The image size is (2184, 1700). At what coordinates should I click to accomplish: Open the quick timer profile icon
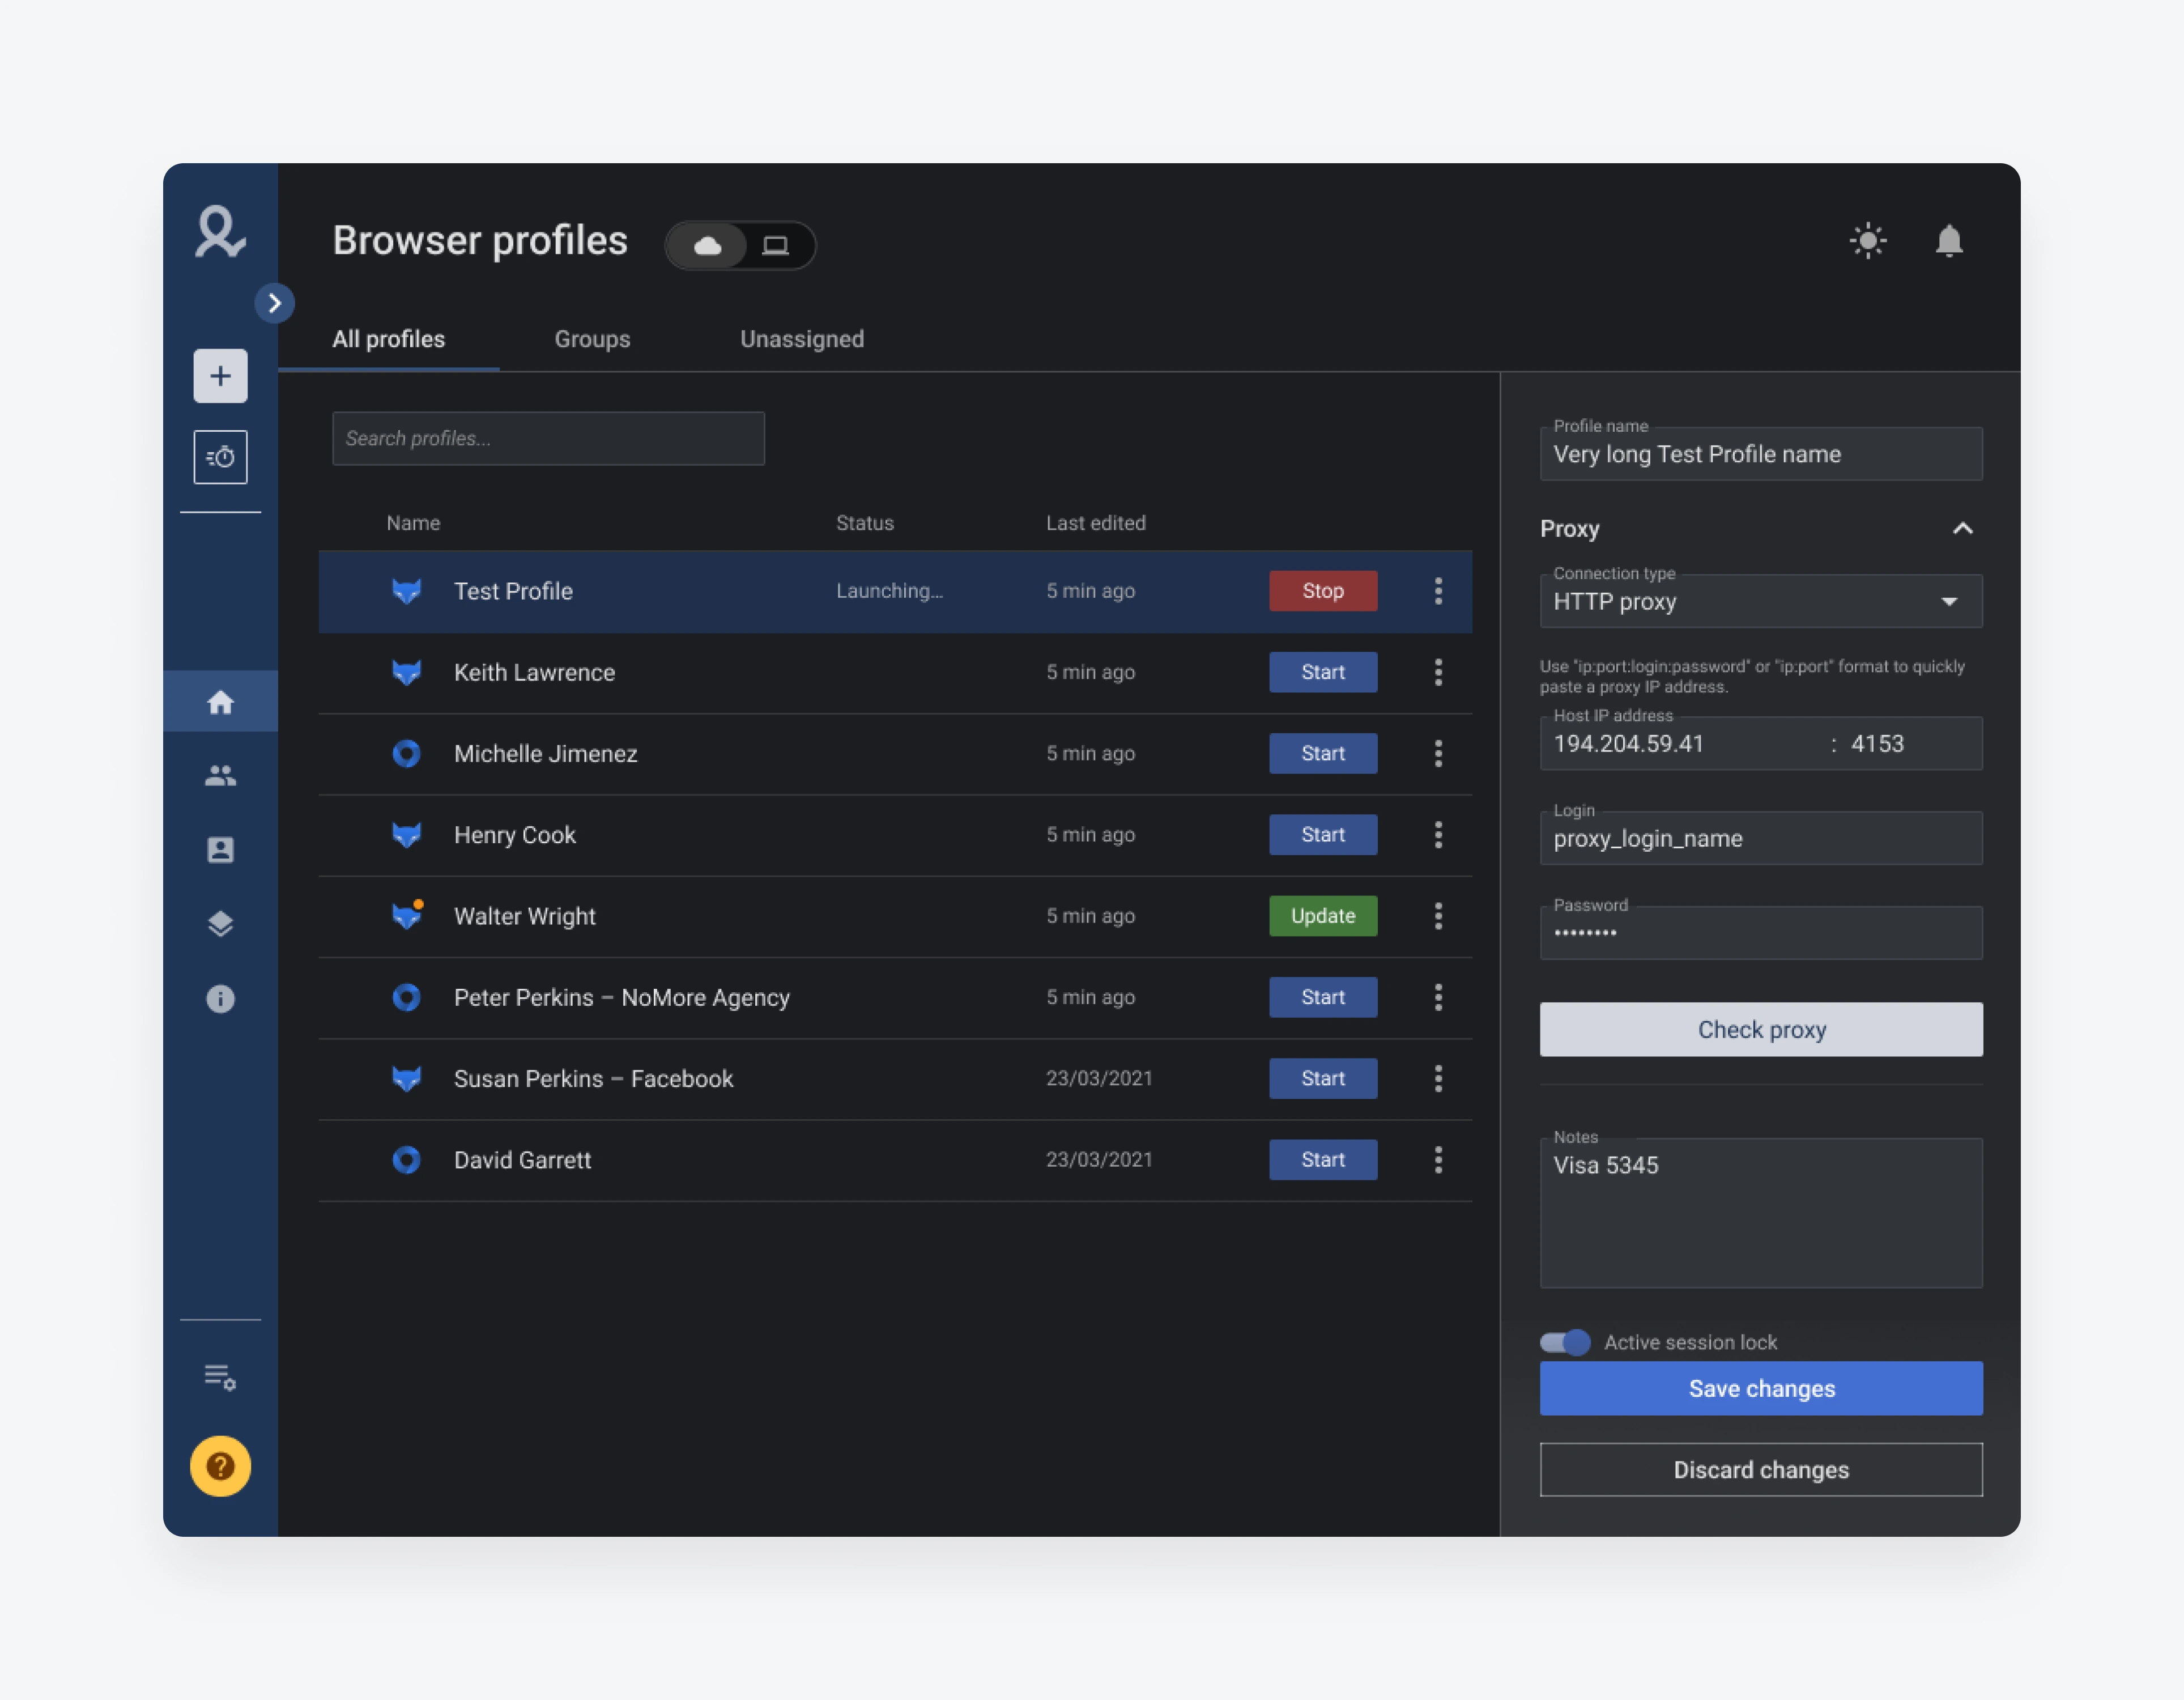click(x=220, y=457)
